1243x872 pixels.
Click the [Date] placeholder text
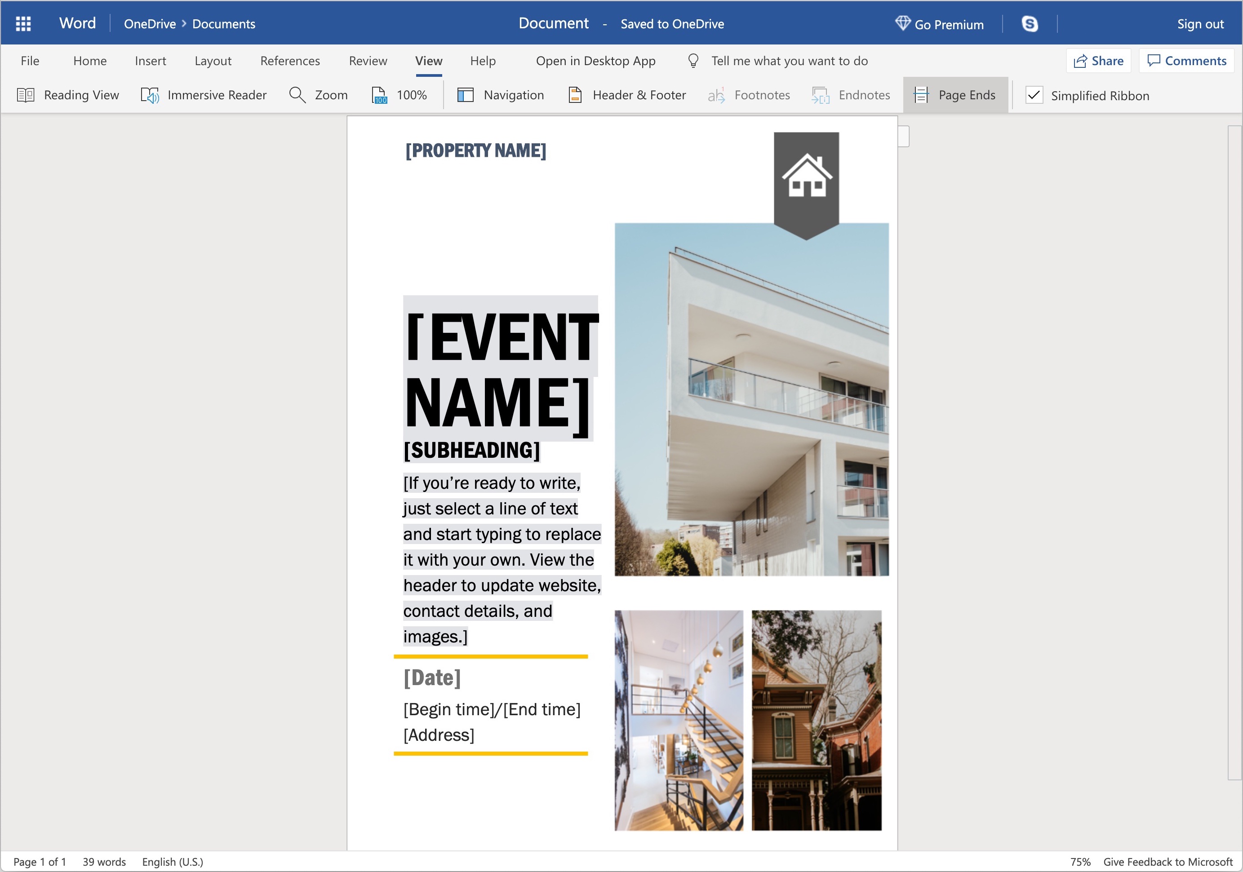[432, 677]
